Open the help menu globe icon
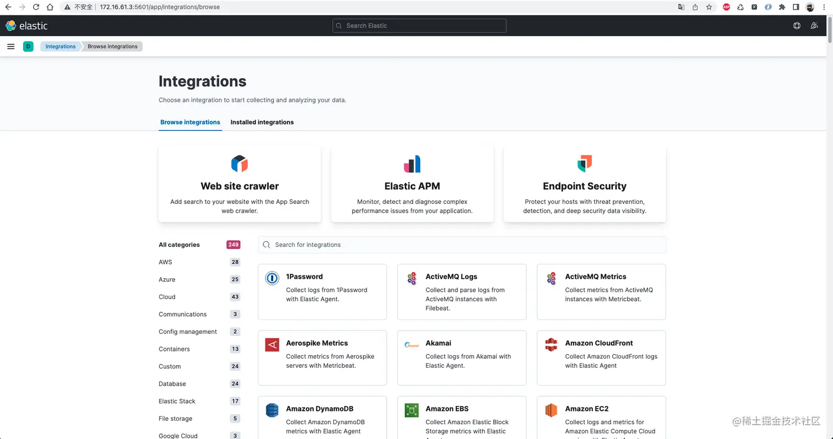The height and width of the screenshot is (439, 833). (x=797, y=25)
